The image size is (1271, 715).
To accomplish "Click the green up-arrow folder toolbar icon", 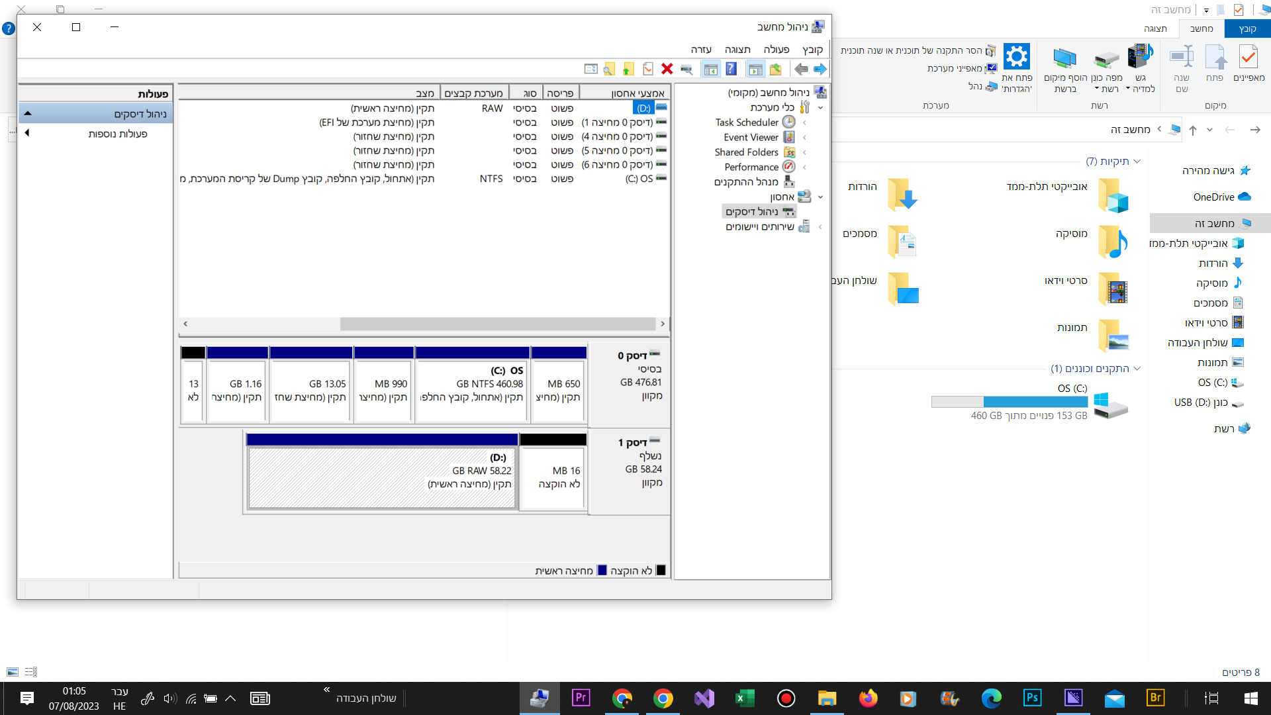I will (628, 69).
